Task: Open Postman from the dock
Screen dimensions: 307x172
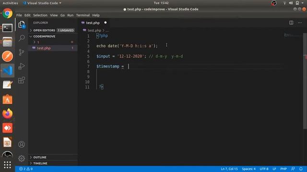Action: point(8,56)
